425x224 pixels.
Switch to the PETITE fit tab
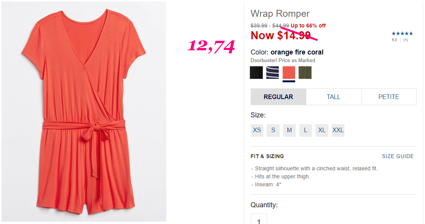pyautogui.click(x=389, y=97)
